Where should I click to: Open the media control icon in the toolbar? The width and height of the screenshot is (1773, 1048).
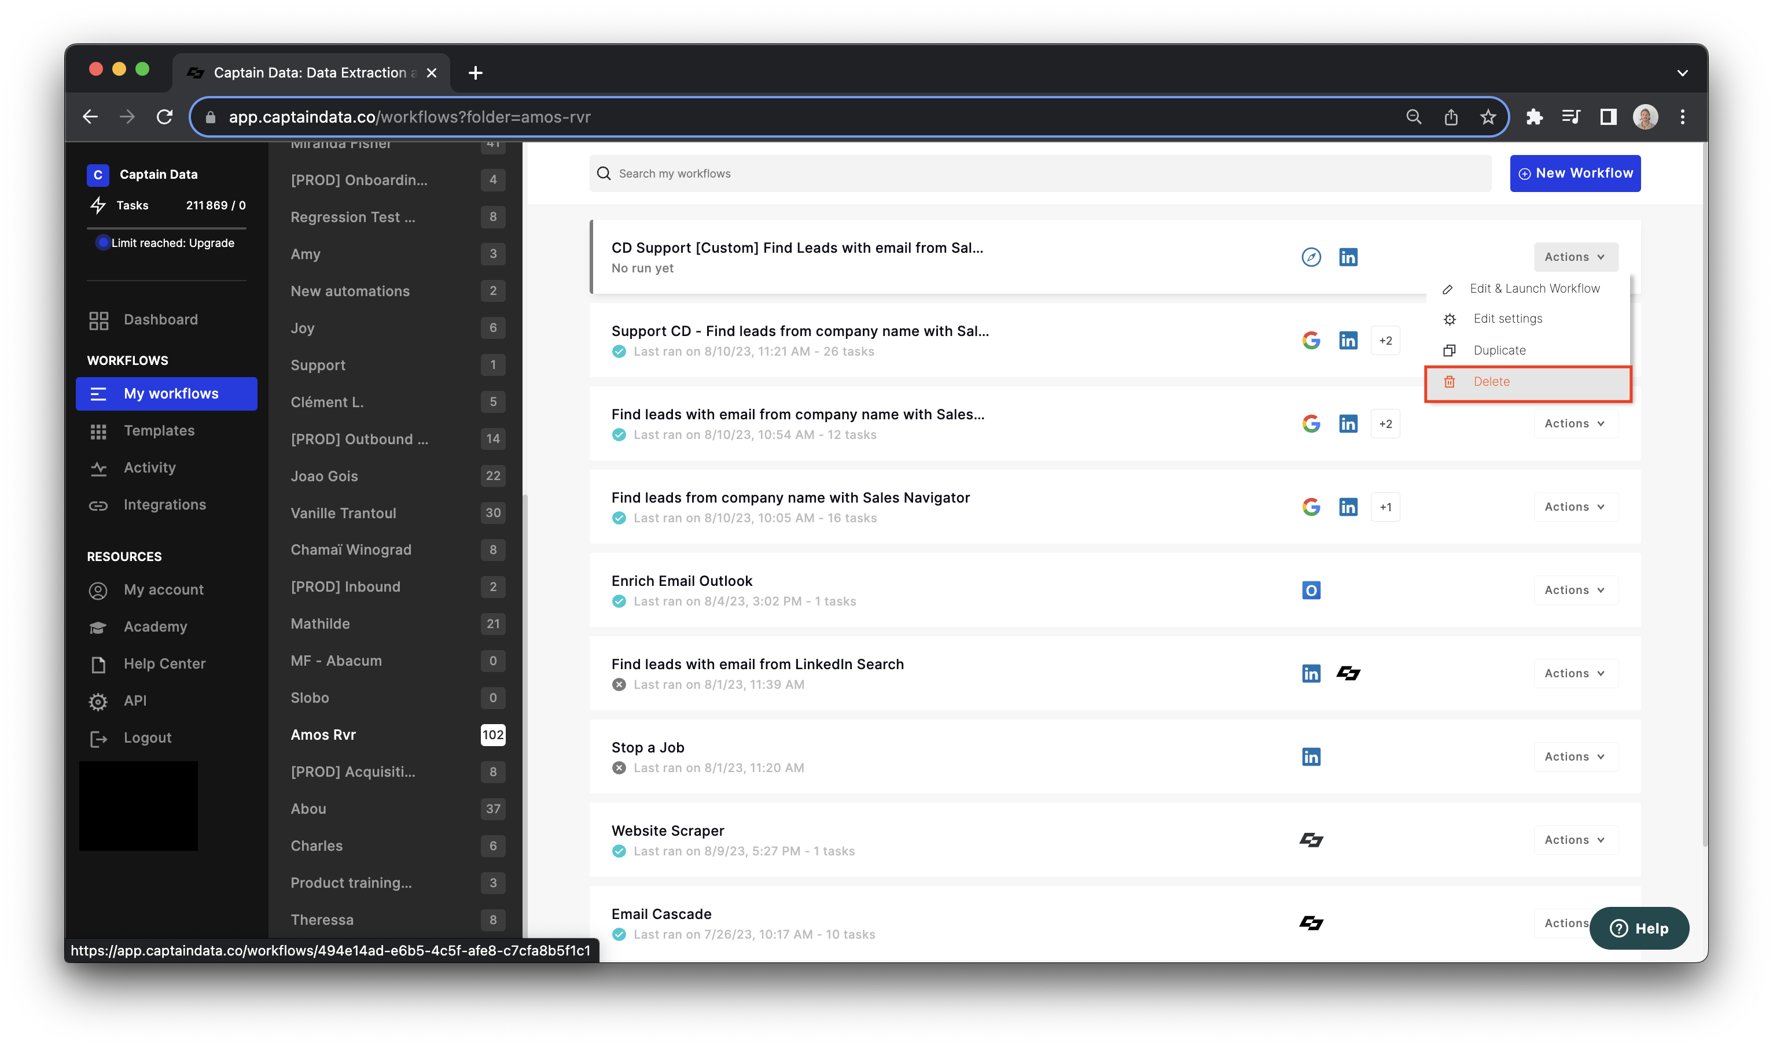coord(1571,116)
